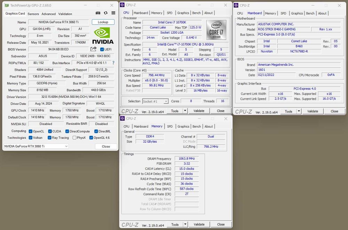Take a screenshot via GPU-Z camera icon
Image resolution: width=348 pixels, height=230 pixels.
[x=98, y=13]
